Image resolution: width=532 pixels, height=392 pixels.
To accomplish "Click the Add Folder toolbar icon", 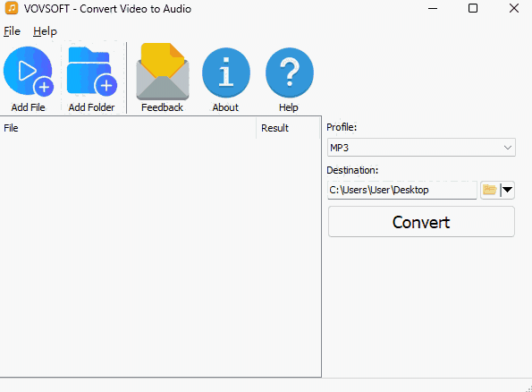I will pyautogui.click(x=91, y=71).
